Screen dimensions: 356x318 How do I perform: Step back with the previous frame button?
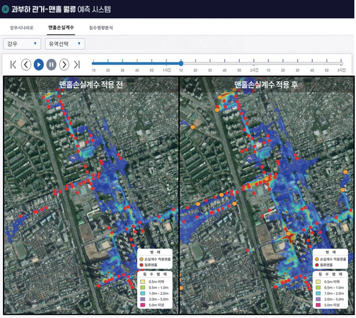26,65
